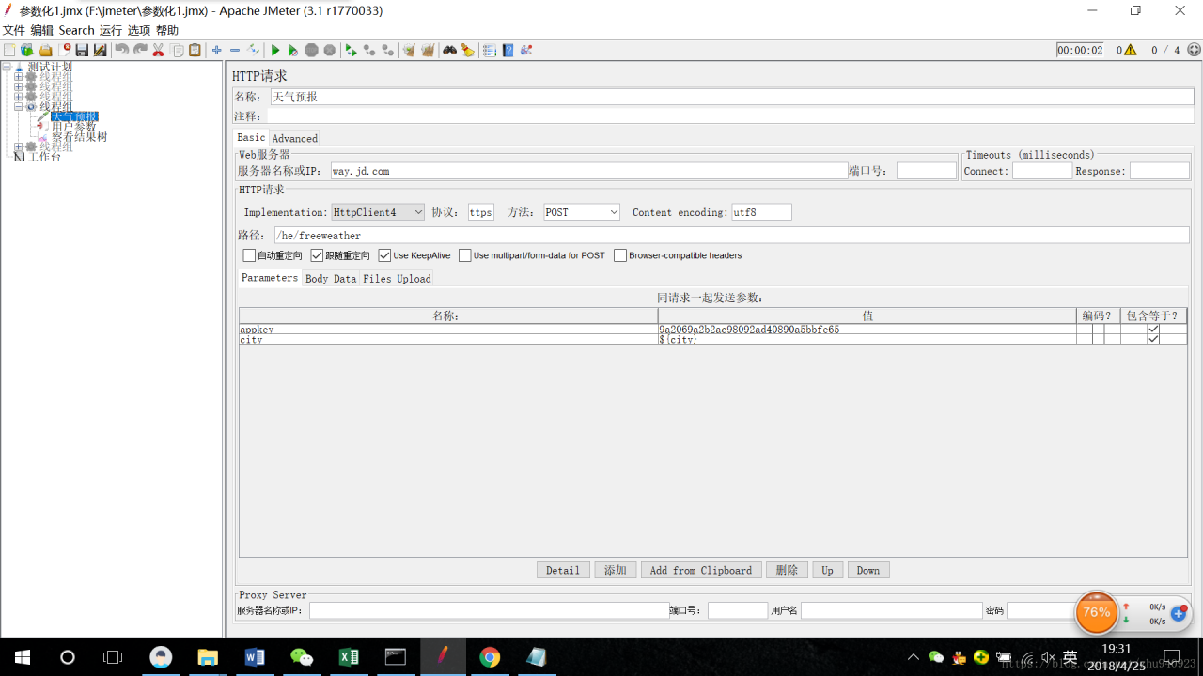Image resolution: width=1203 pixels, height=676 pixels.
Task: Click the Add from Clipboard button
Action: (x=701, y=570)
